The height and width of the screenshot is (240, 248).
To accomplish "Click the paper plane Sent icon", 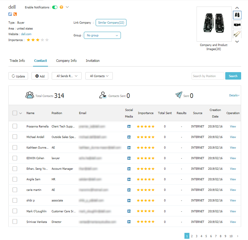I will (x=179, y=95).
